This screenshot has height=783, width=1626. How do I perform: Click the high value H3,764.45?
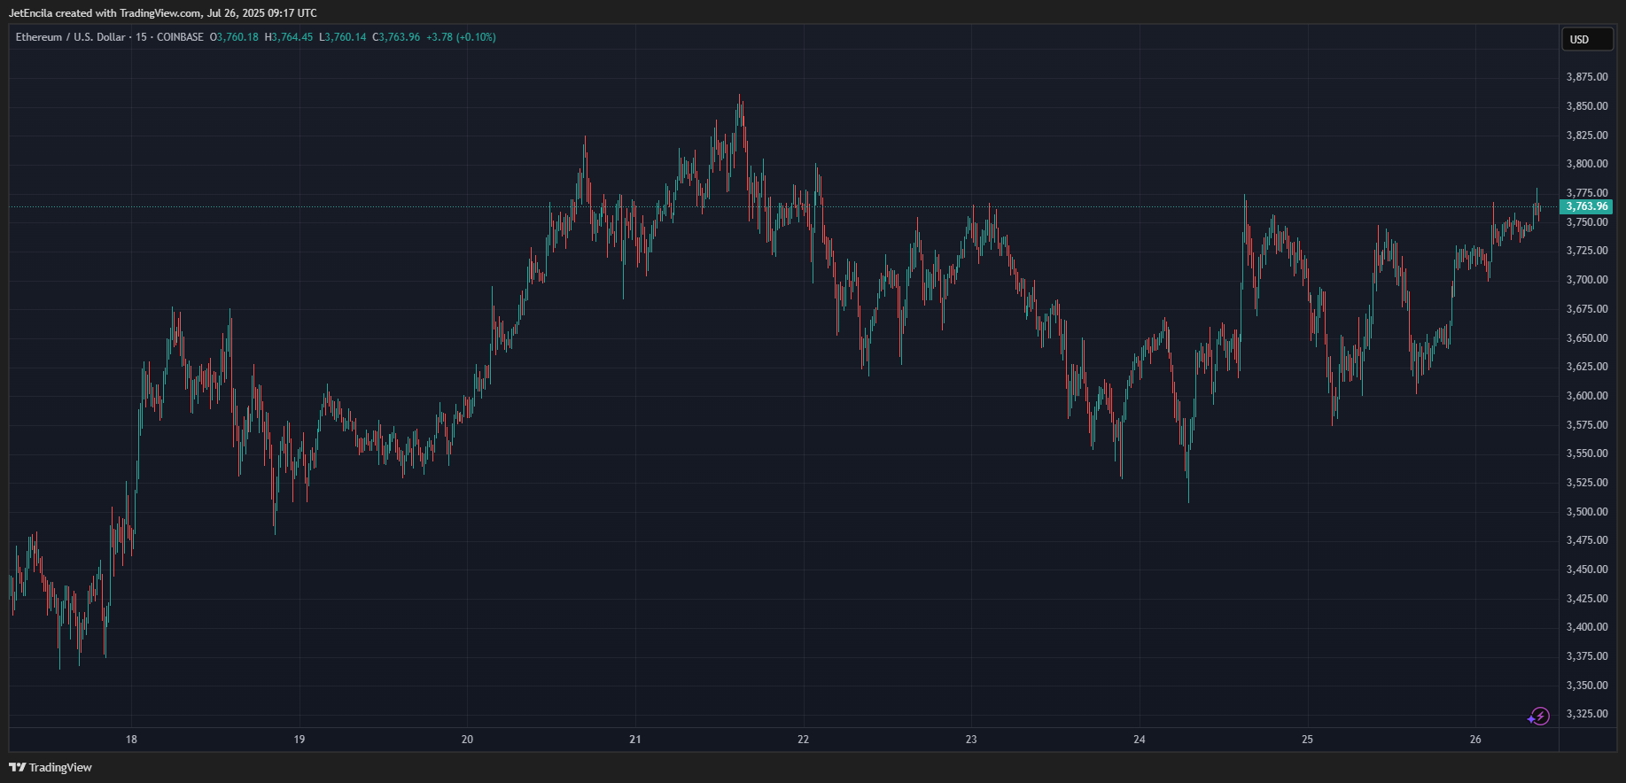click(289, 37)
